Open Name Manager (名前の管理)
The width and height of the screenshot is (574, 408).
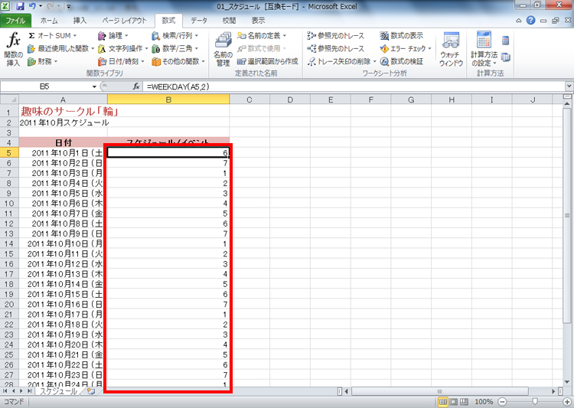[x=223, y=49]
